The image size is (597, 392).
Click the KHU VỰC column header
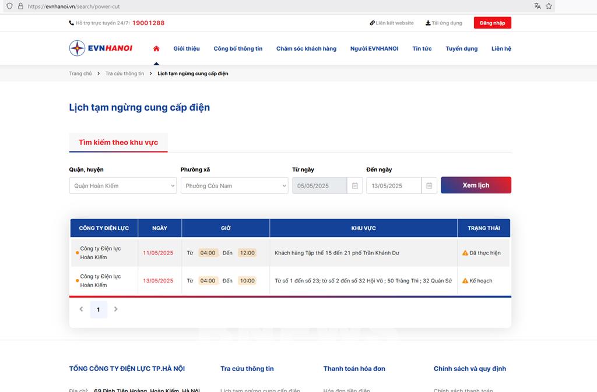[x=363, y=228]
